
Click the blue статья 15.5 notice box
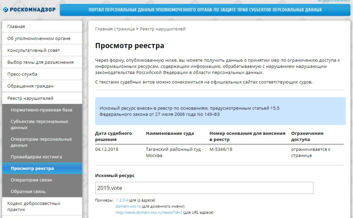pyautogui.click(x=220, y=111)
